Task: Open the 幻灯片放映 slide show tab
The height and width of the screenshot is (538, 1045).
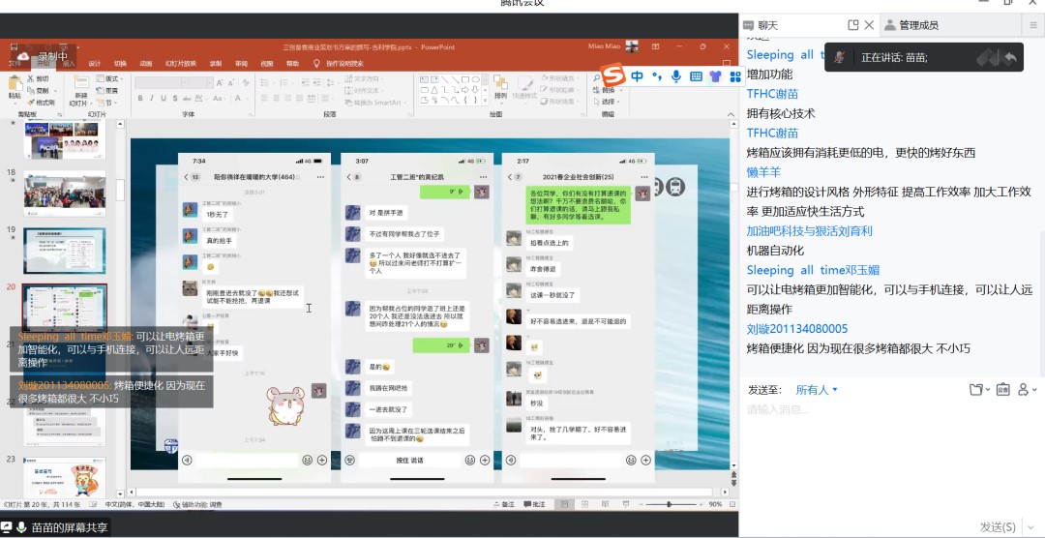Action: click(x=181, y=64)
